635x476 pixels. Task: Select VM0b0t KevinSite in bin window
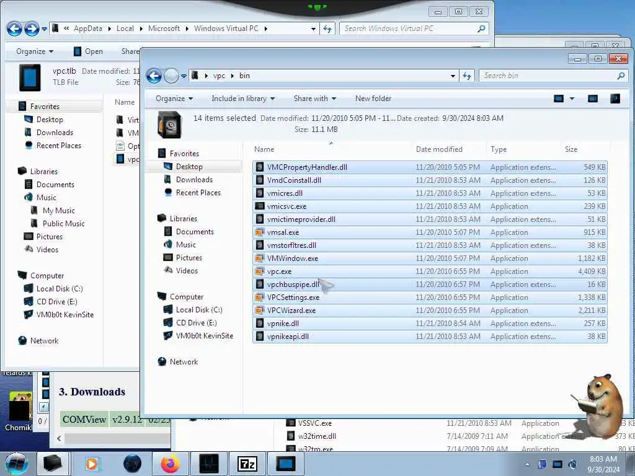[205, 335]
